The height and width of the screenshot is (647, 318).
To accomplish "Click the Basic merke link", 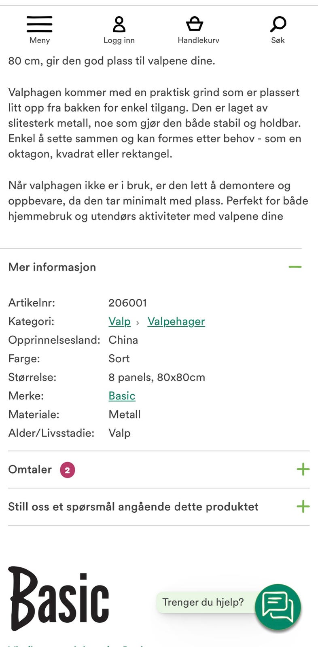I will coord(121,396).
